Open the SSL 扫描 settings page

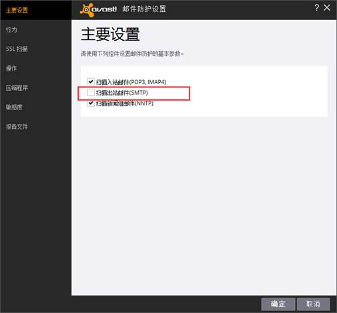pyautogui.click(x=17, y=49)
